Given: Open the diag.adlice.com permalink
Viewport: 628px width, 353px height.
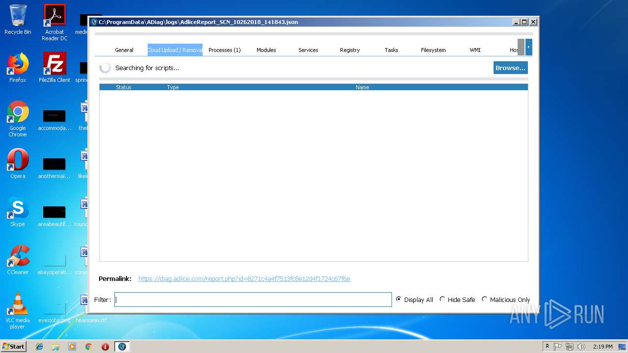Looking at the screenshot, I should [244, 278].
